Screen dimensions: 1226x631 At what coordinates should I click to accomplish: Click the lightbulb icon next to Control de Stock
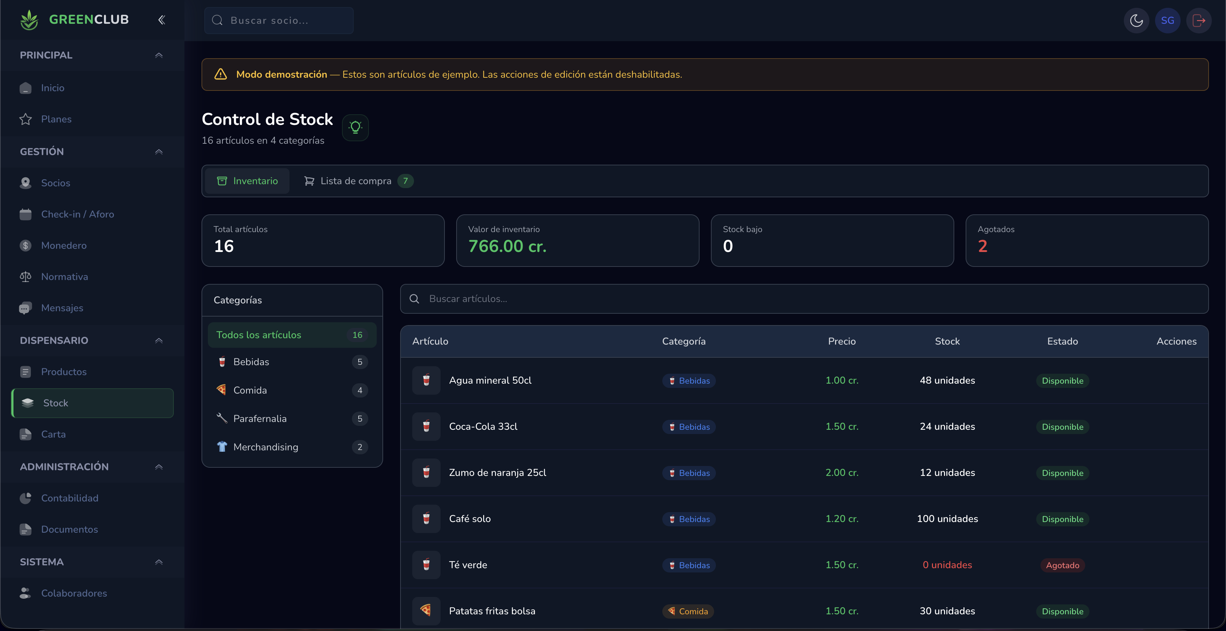(x=355, y=127)
